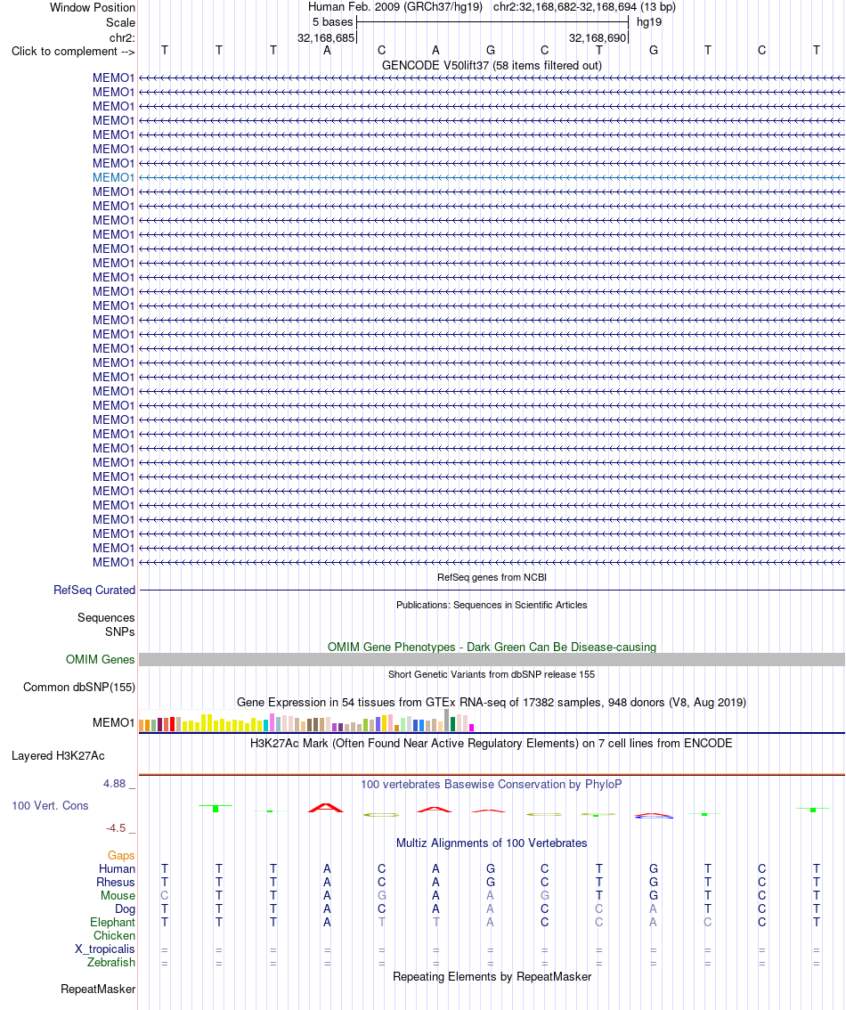Click the tallest red A conservation logo
Image resolution: width=846 pixels, height=1010 pixels.
click(x=327, y=808)
